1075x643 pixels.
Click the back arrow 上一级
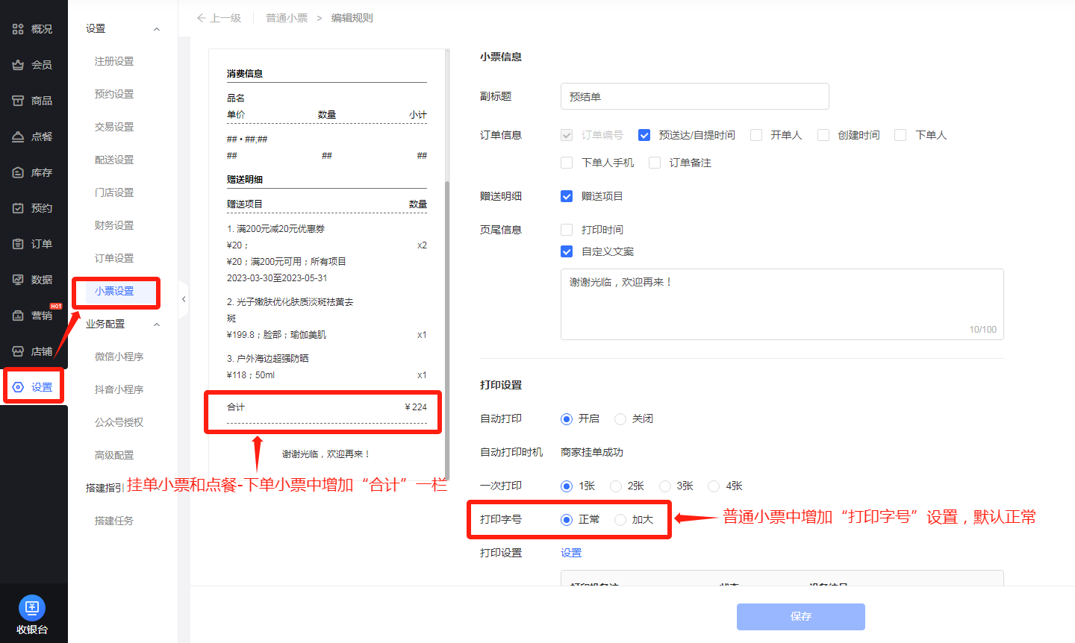click(x=201, y=18)
